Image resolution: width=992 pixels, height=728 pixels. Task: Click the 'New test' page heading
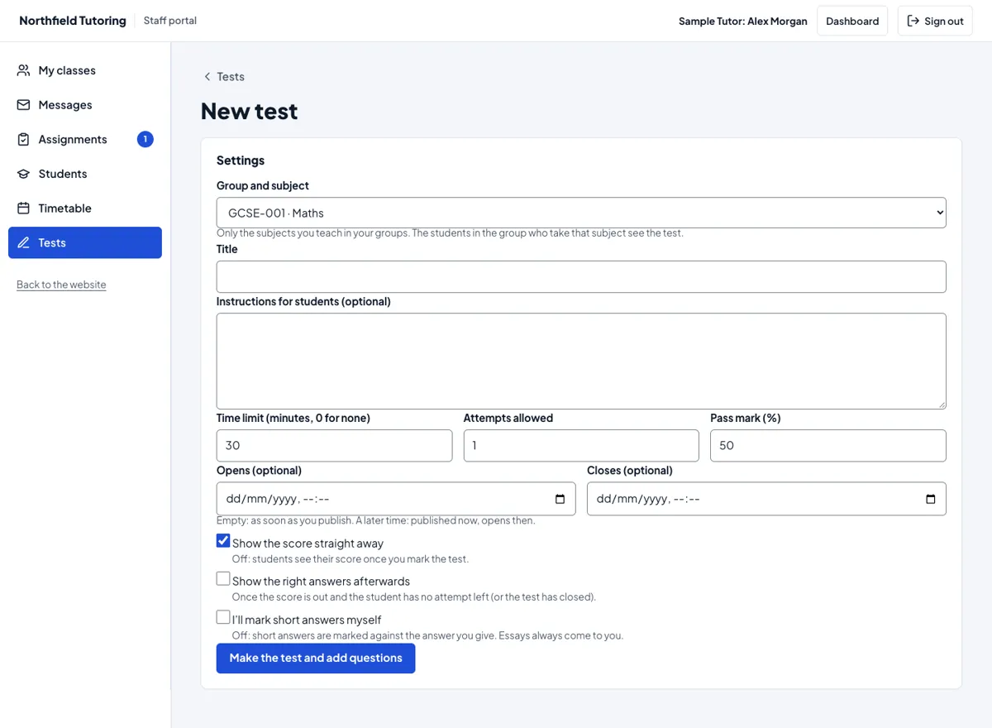coord(249,111)
